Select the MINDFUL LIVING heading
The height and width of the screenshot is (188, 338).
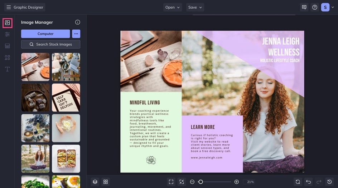point(145,103)
